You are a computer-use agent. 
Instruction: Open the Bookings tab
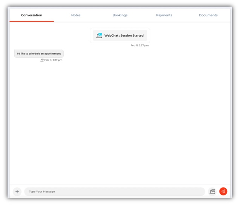coord(120,15)
